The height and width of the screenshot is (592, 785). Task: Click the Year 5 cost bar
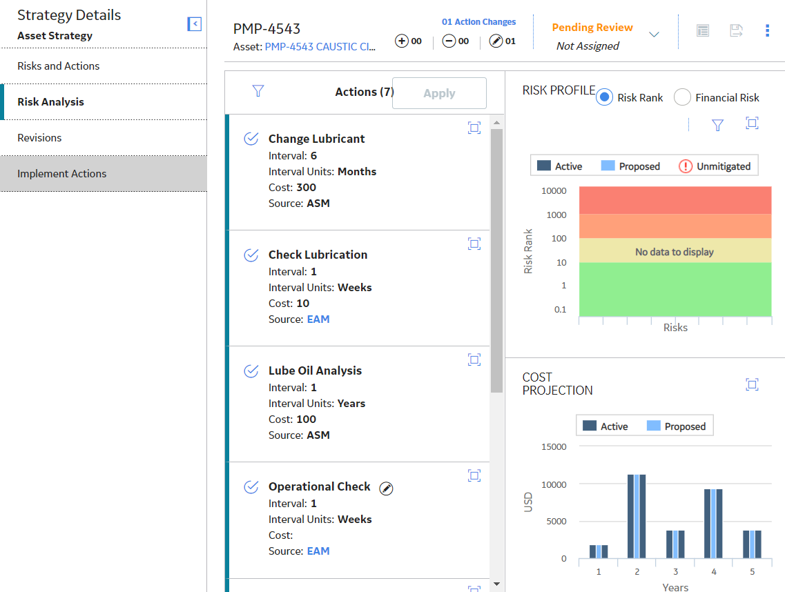tap(752, 544)
